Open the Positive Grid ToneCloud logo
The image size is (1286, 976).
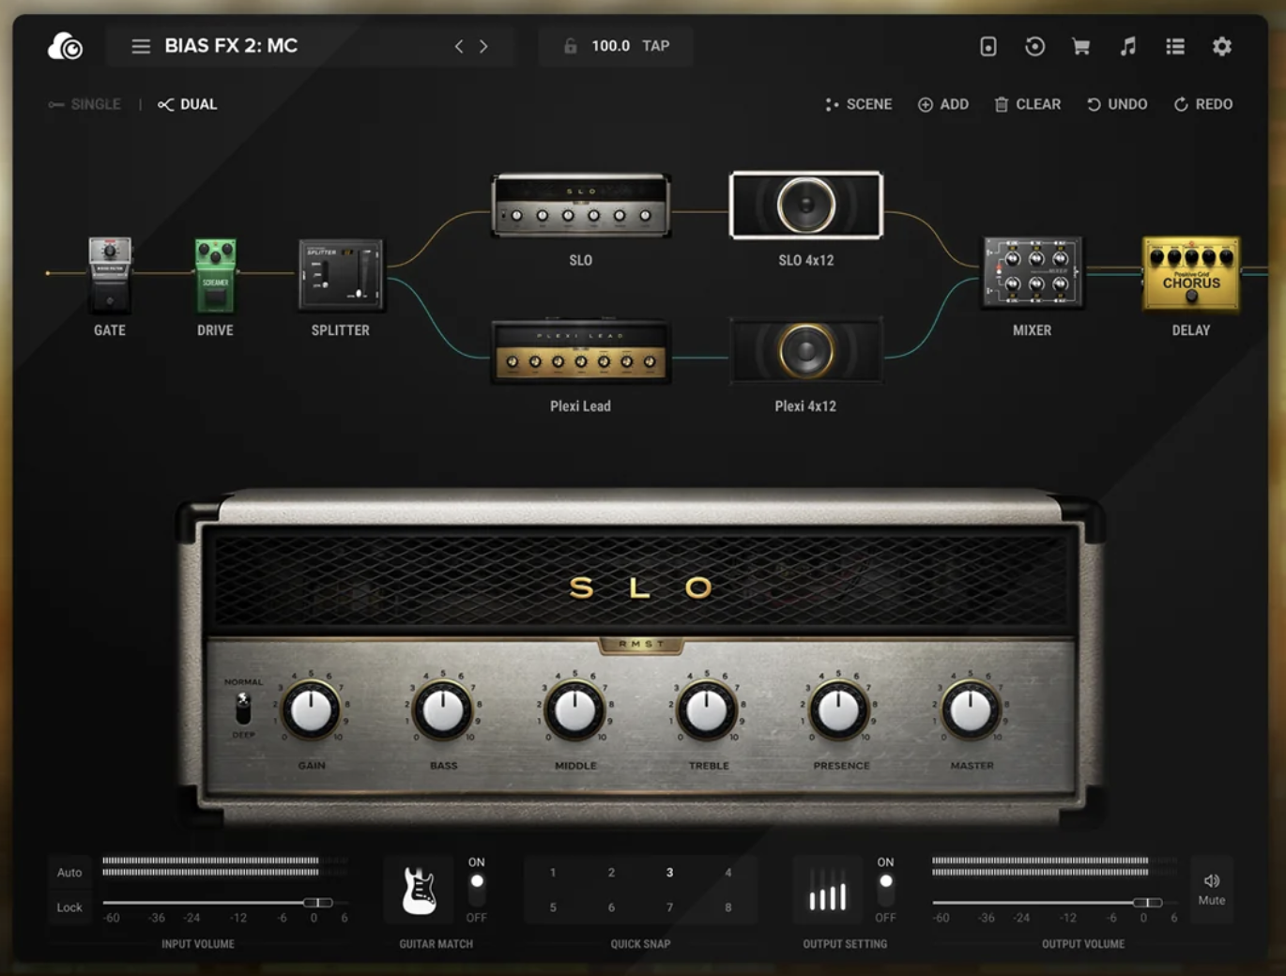65,45
